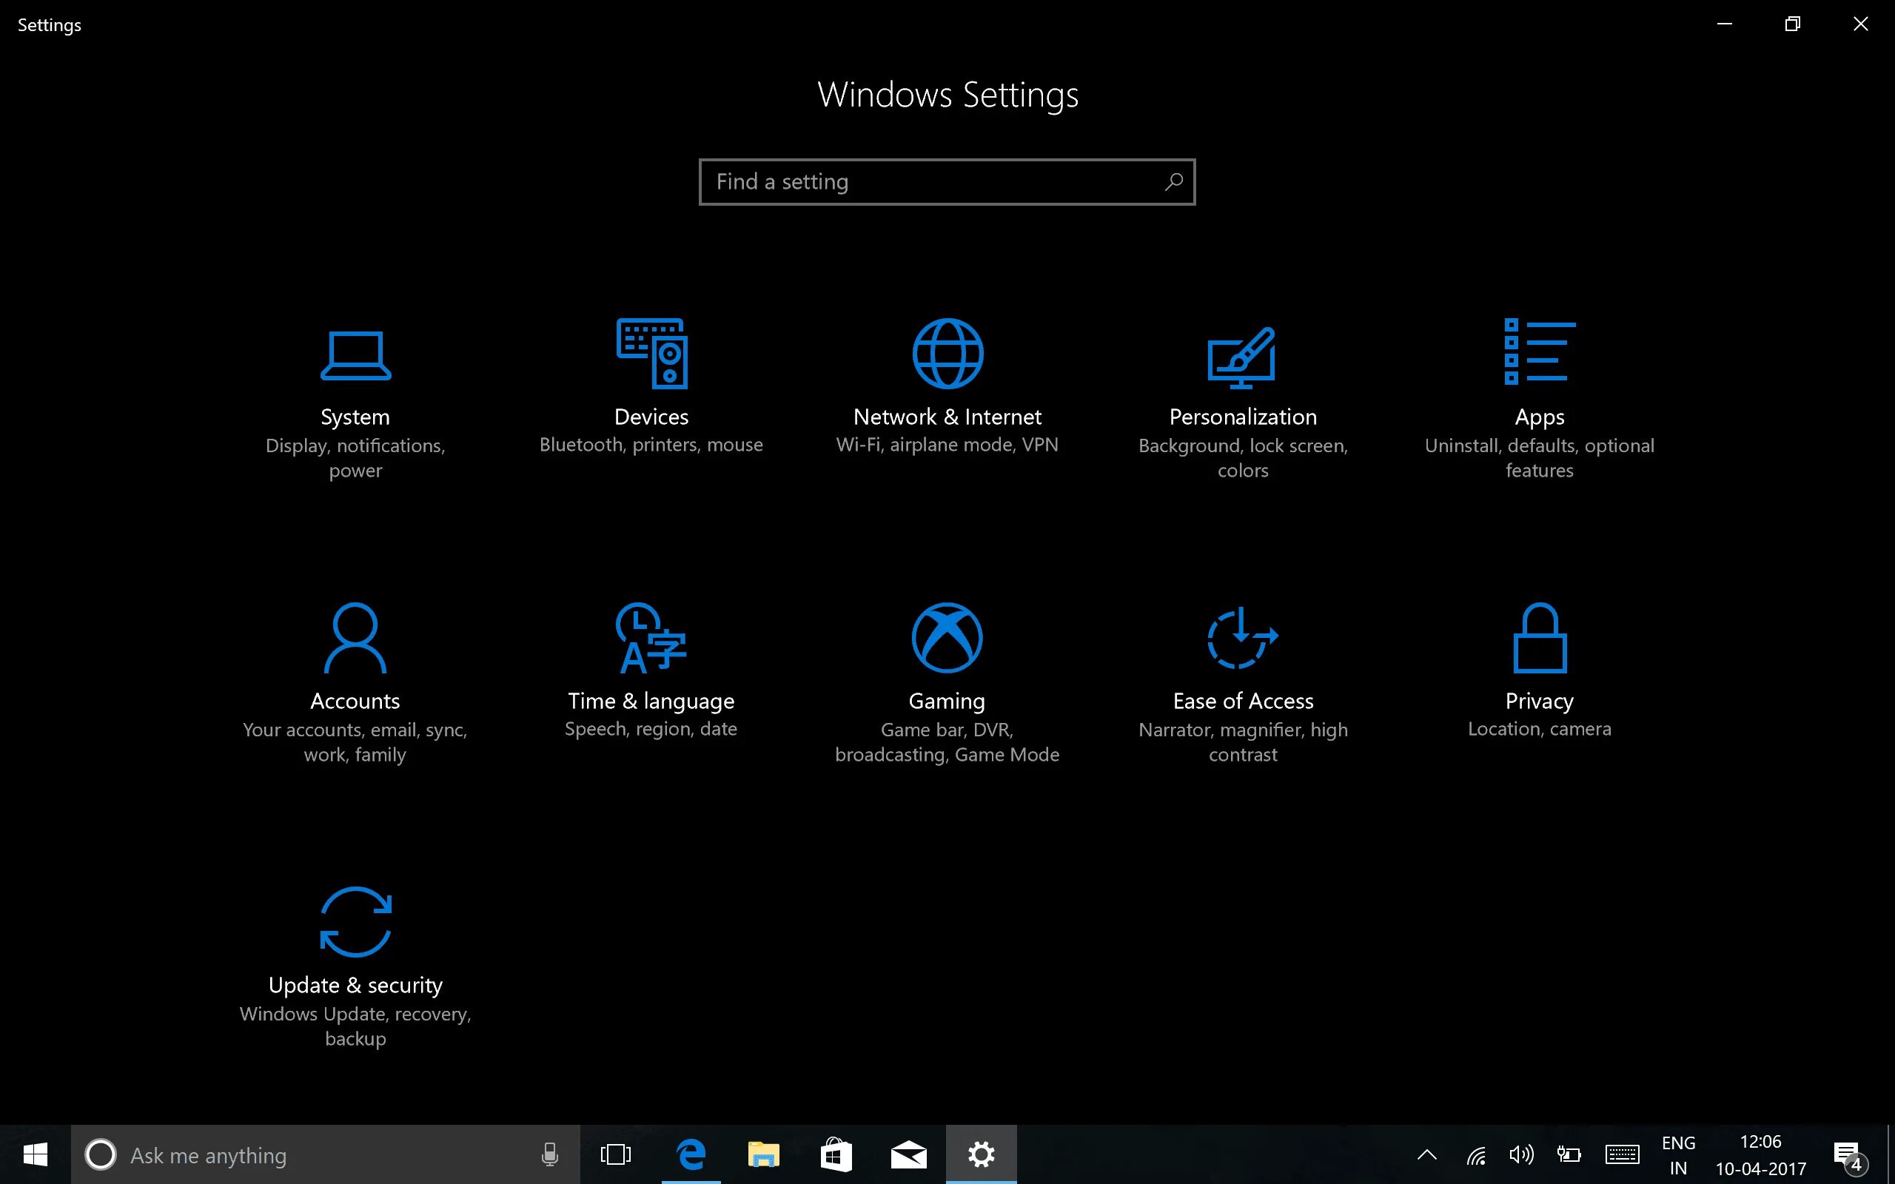Open the Privacy padlock icon
This screenshot has width=1895, height=1184.
point(1539,637)
